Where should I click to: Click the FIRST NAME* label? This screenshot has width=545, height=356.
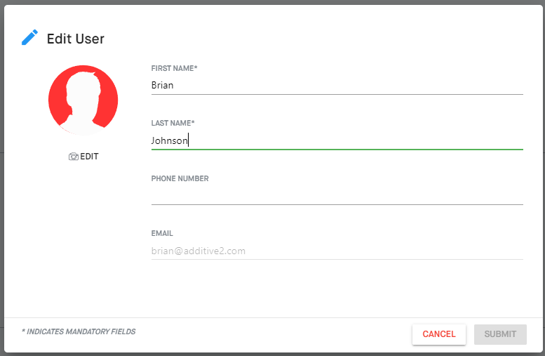pyautogui.click(x=174, y=68)
